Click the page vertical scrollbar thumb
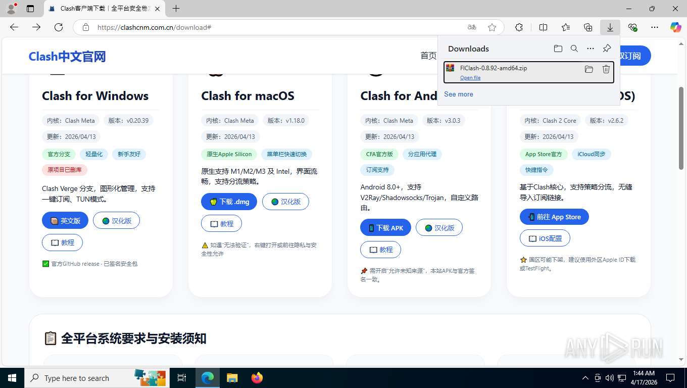Viewport: 687px width, 388px height. coord(681,128)
